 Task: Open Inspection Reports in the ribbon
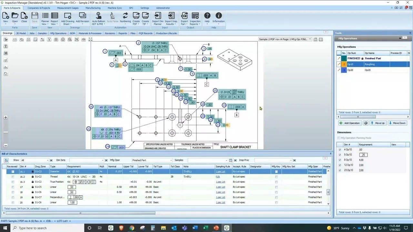pos(195,18)
